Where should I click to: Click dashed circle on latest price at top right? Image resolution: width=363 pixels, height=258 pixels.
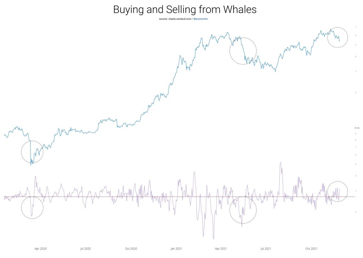pos(338,37)
